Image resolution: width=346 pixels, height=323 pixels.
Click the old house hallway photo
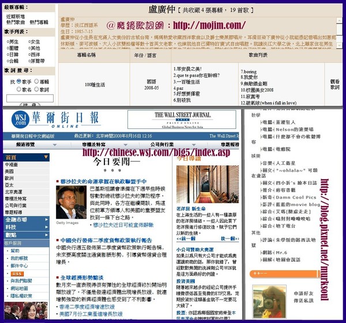(x=208, y=184)
